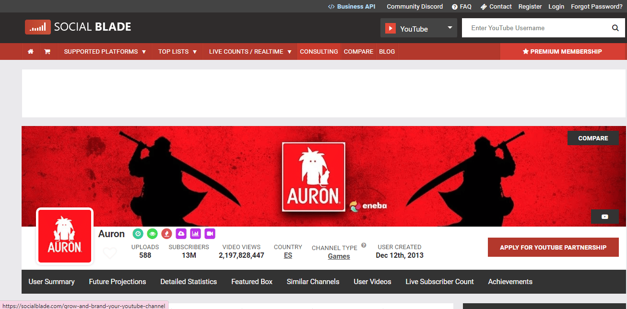Favorite the channel with the heart icon
627x309 pixels.
pos(110,253)
